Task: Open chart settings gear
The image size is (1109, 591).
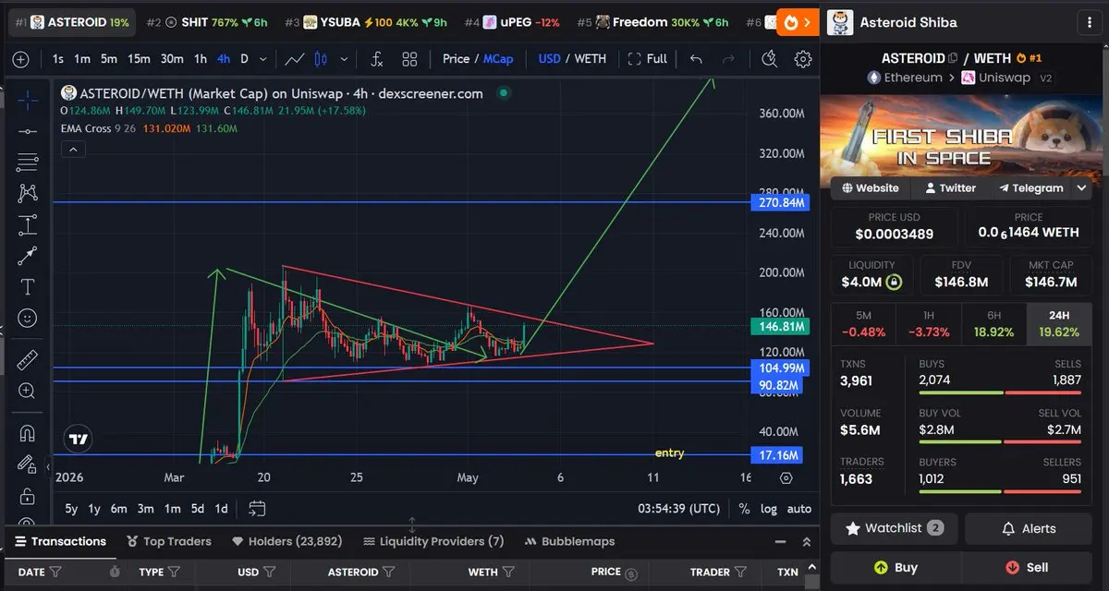Action: [x=803, y=59]
